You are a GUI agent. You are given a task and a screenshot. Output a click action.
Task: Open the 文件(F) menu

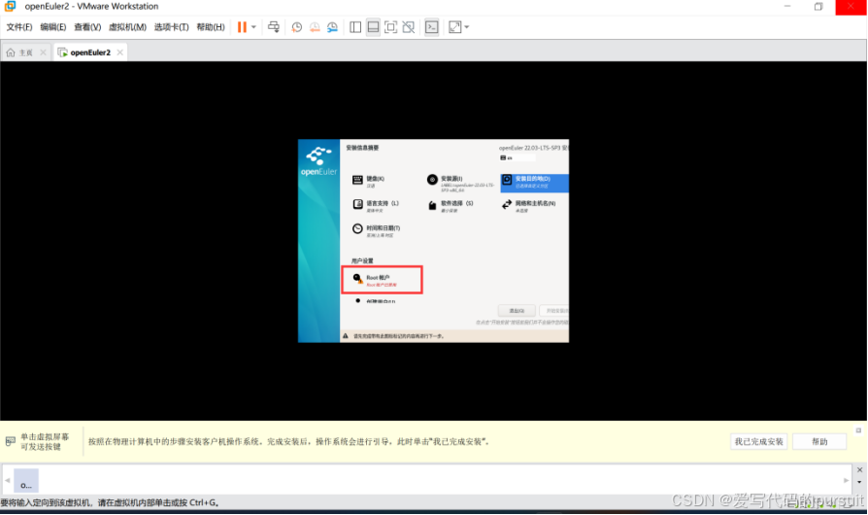19,27
